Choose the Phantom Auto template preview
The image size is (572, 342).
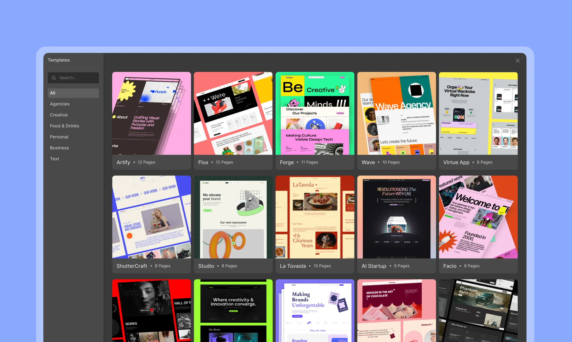tap(478, 310)
